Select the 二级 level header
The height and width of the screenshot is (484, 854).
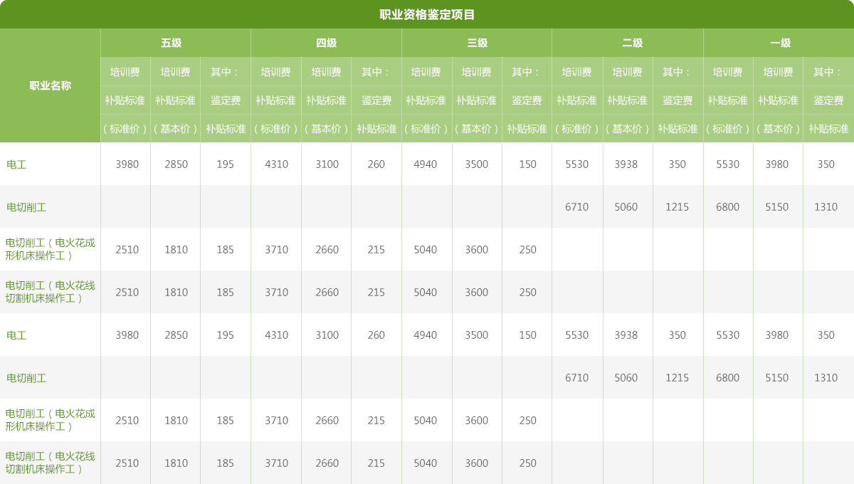[x=632, y=43]
